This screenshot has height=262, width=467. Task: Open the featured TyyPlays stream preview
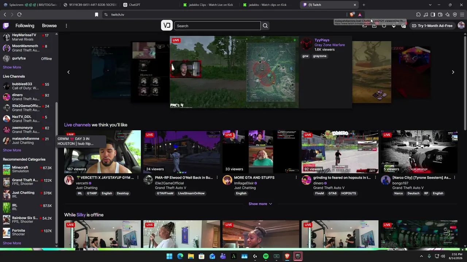234,72
